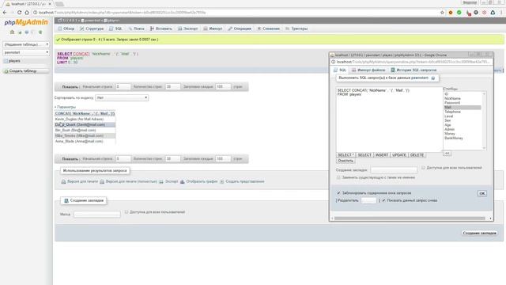
Task: Open the 'Вставить' tab
Action: coord(161,28)
